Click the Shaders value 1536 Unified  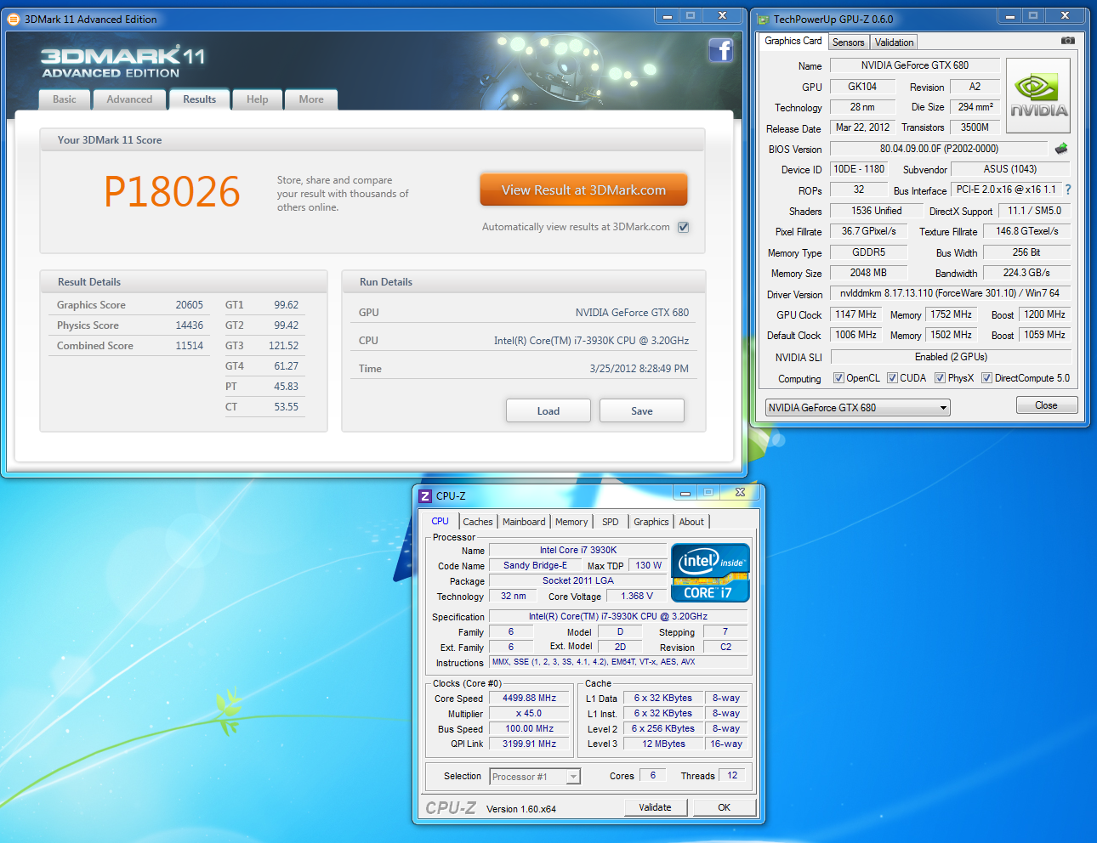pyautogui.click(x=877, y=211)
